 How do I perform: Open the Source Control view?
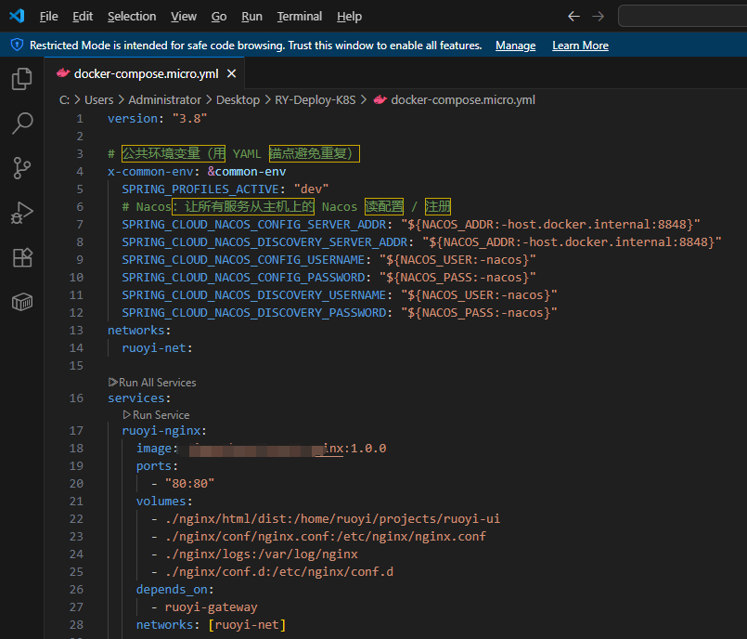click(22, 168)
